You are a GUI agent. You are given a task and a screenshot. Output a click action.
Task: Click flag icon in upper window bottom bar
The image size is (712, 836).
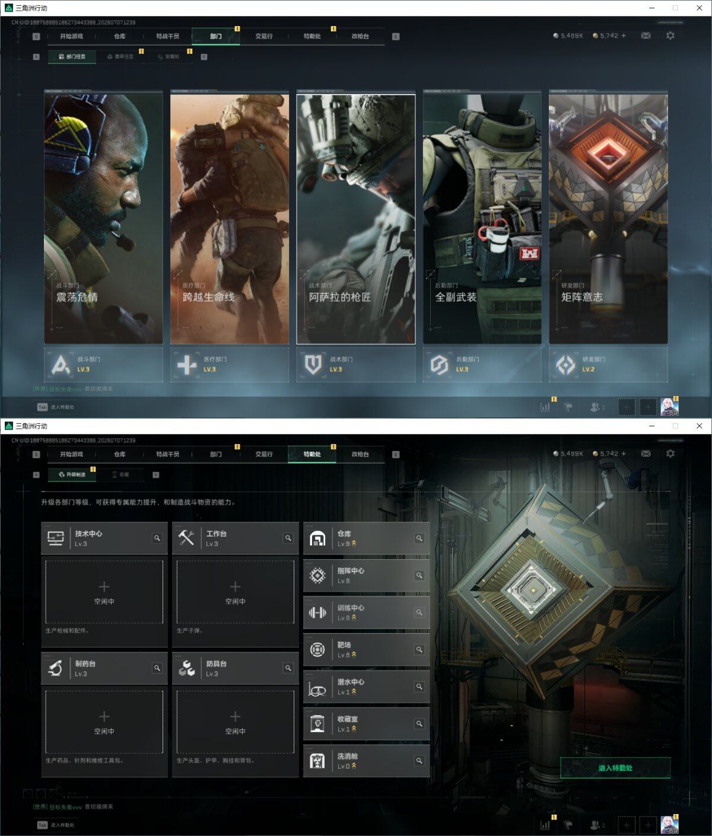568,407
